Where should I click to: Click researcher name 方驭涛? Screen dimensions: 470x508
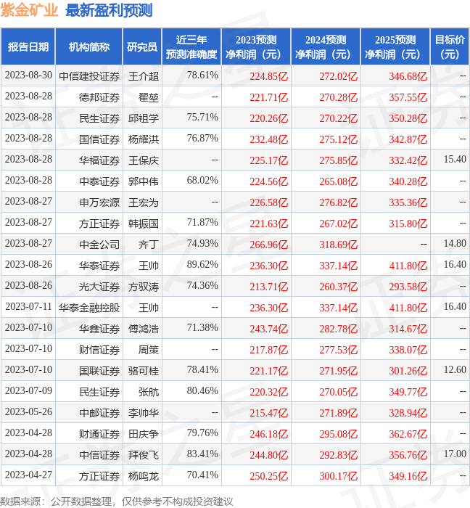pyautogui.click(x=144, y=287)
